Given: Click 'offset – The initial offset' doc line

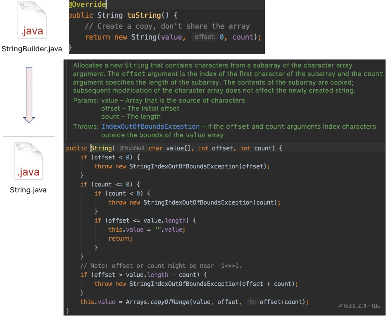Looking at the screenshot, I should pyautogui.click(x=140, y=108).
